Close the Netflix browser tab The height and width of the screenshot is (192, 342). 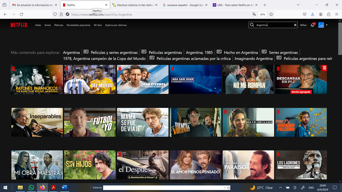tap(106, 5)
